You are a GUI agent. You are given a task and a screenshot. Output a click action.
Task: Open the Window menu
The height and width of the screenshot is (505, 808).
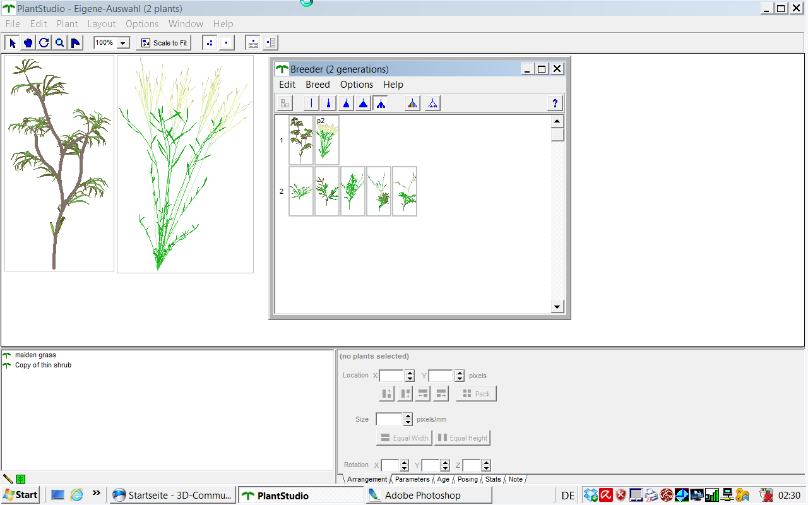tap(186, 24)
